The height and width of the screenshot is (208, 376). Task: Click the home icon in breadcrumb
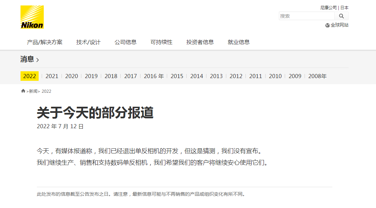23,91
